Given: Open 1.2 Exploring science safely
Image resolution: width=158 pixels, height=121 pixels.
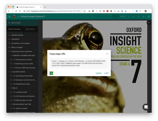Looking at the screenshot, I should (23, 64).
